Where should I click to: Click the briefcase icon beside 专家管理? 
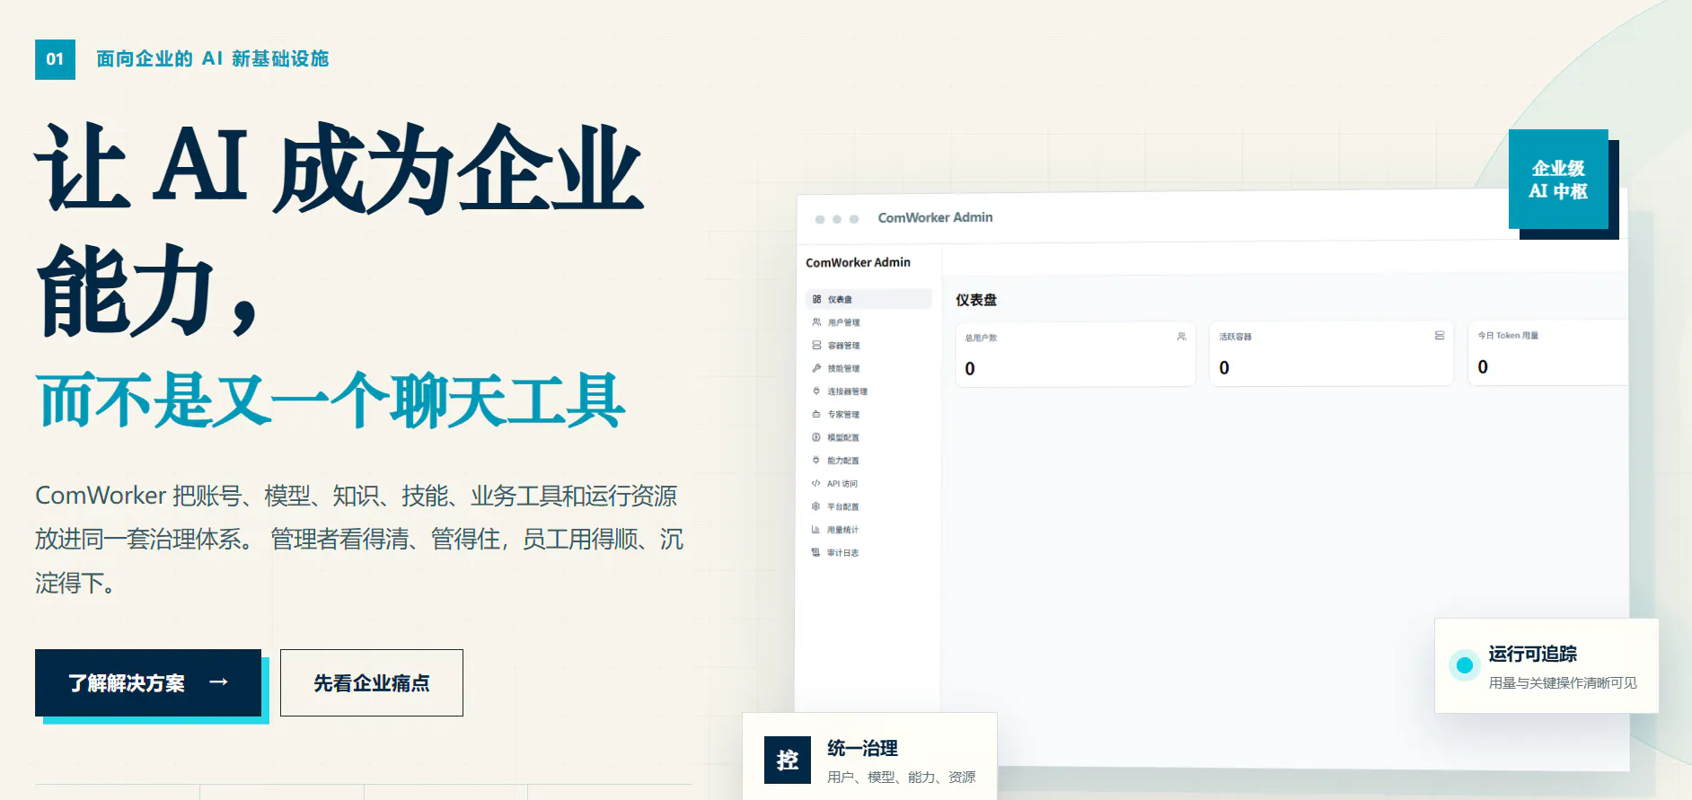tap(816, 414)
